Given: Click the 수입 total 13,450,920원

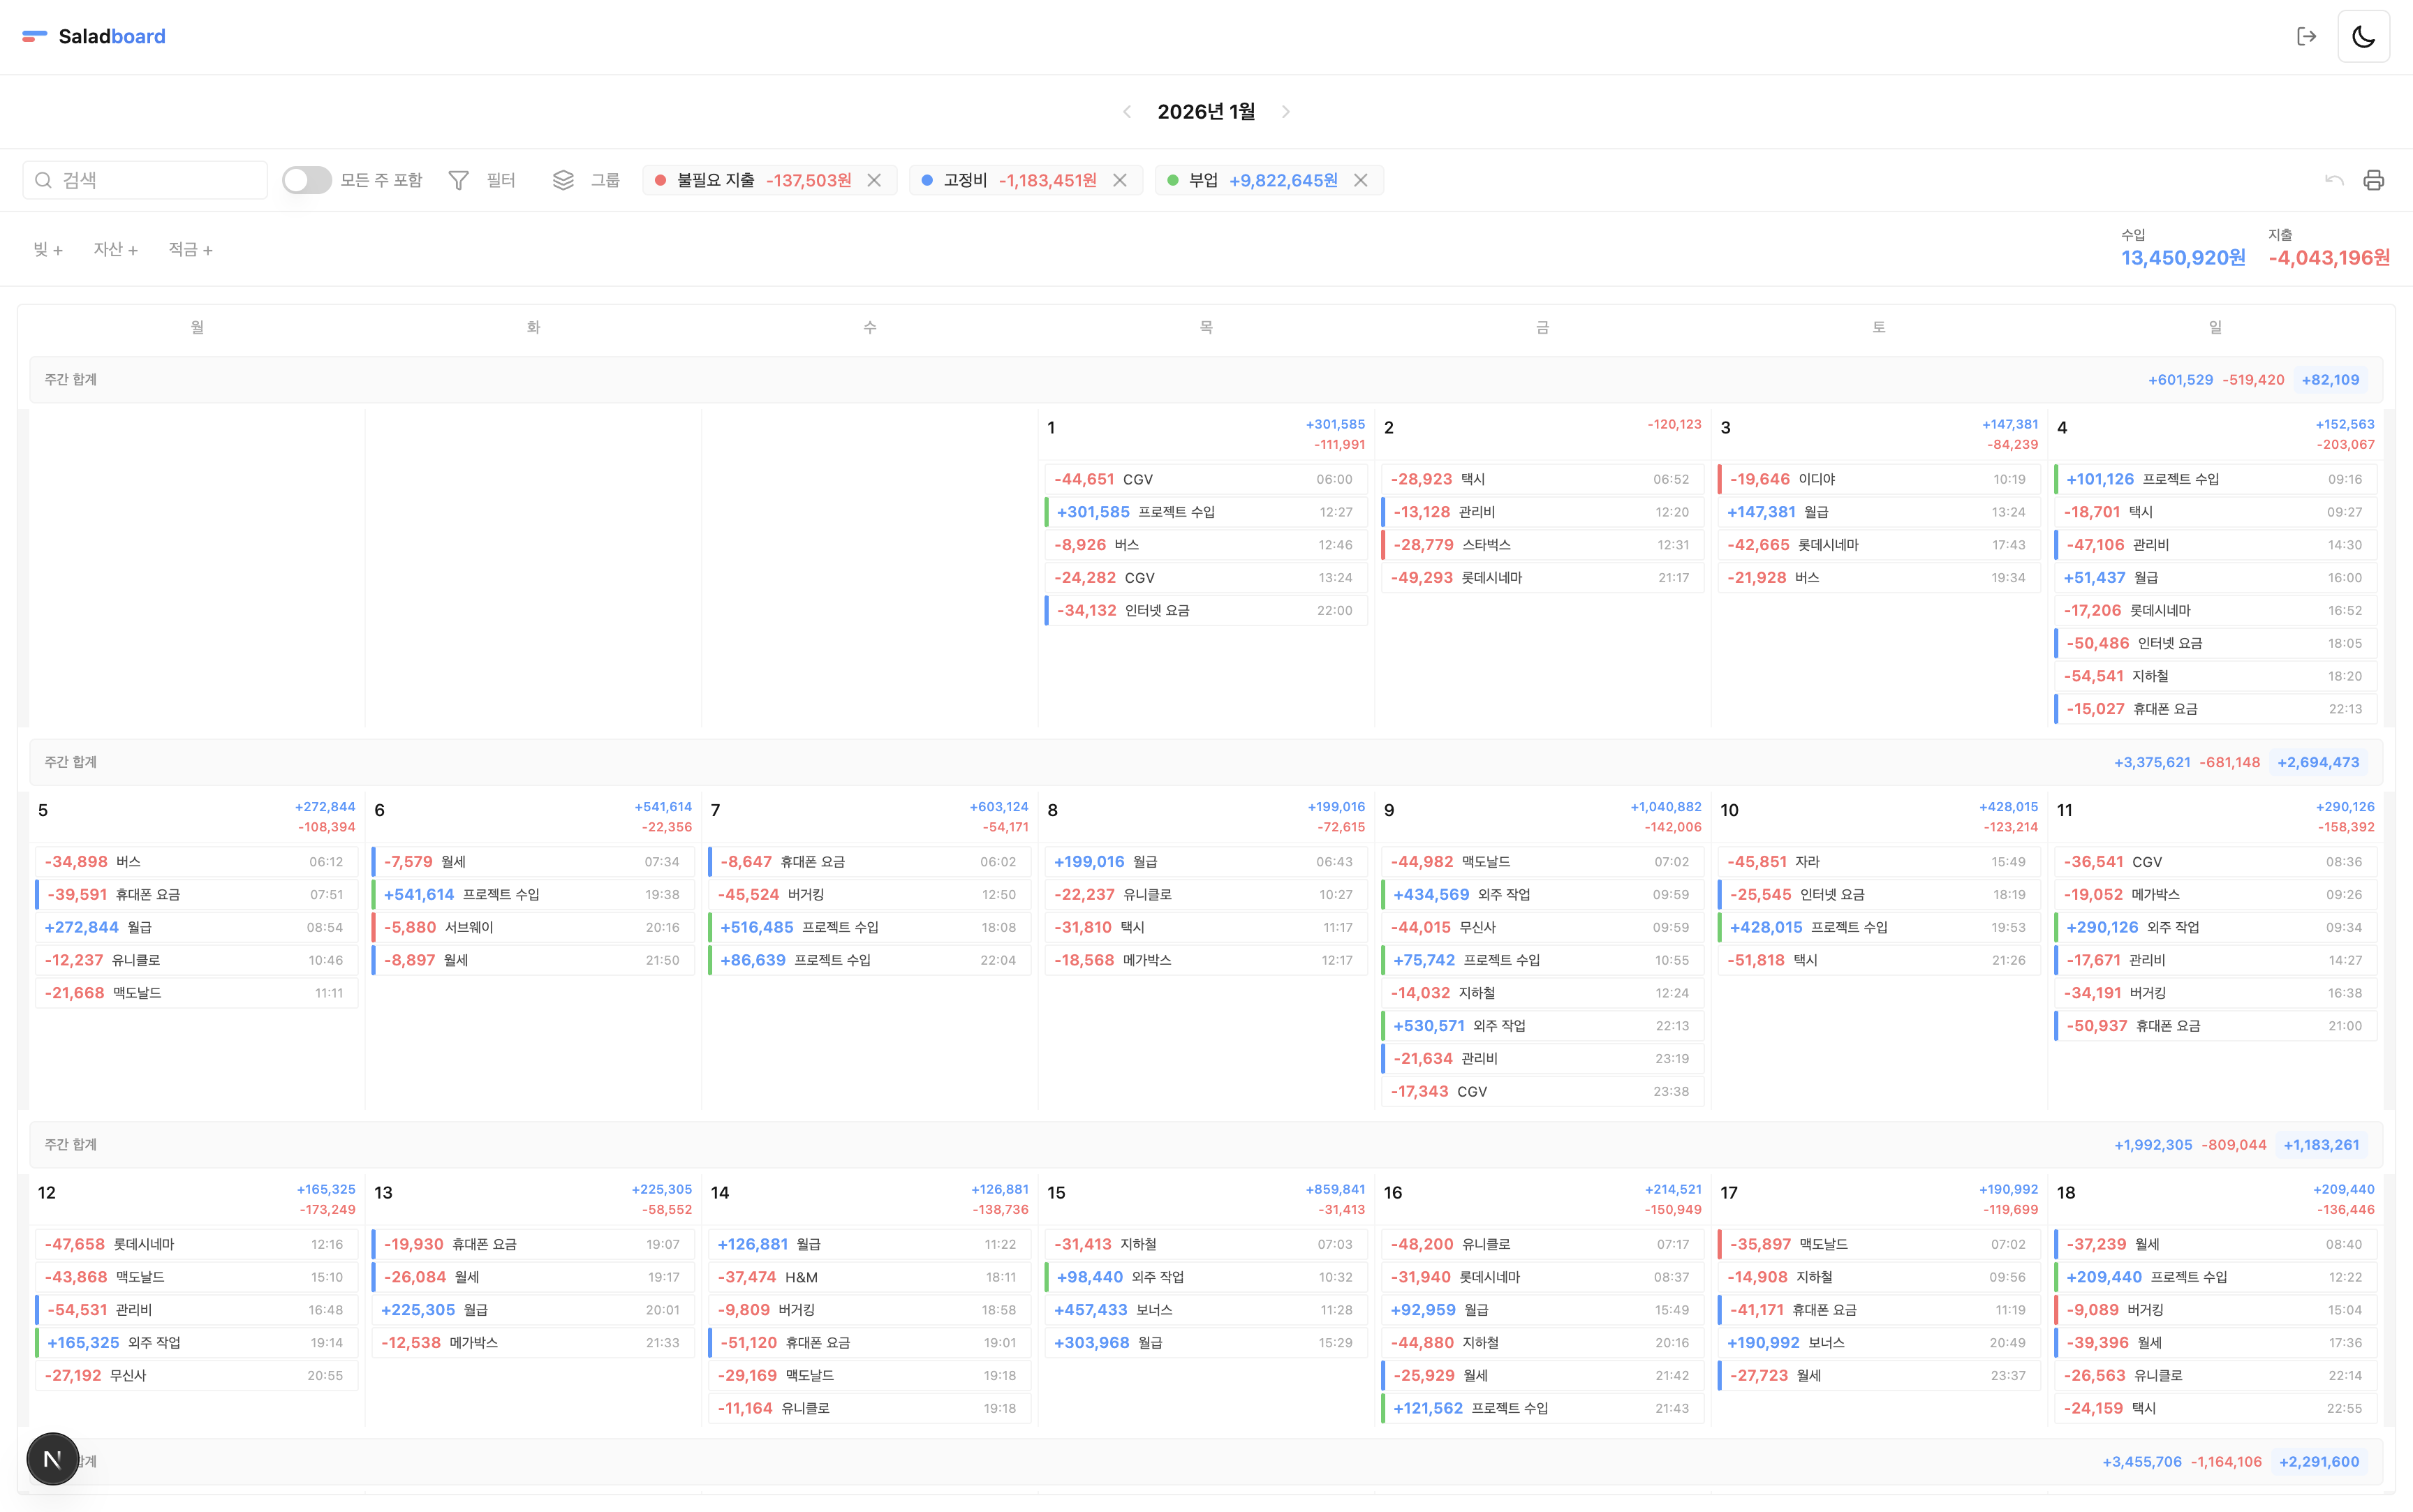Looking at the screenshot, I should (2183, 258).
